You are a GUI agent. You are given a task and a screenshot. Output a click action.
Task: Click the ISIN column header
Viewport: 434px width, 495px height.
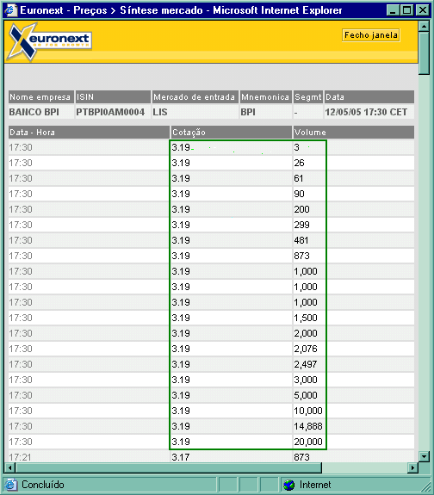[113, 97]
